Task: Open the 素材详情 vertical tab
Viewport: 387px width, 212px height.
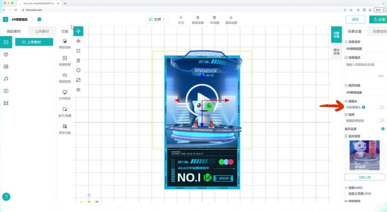Action: (x=336, y=51)
